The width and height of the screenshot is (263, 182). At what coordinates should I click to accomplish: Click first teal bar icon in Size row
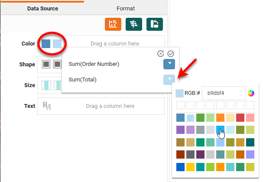46,85
